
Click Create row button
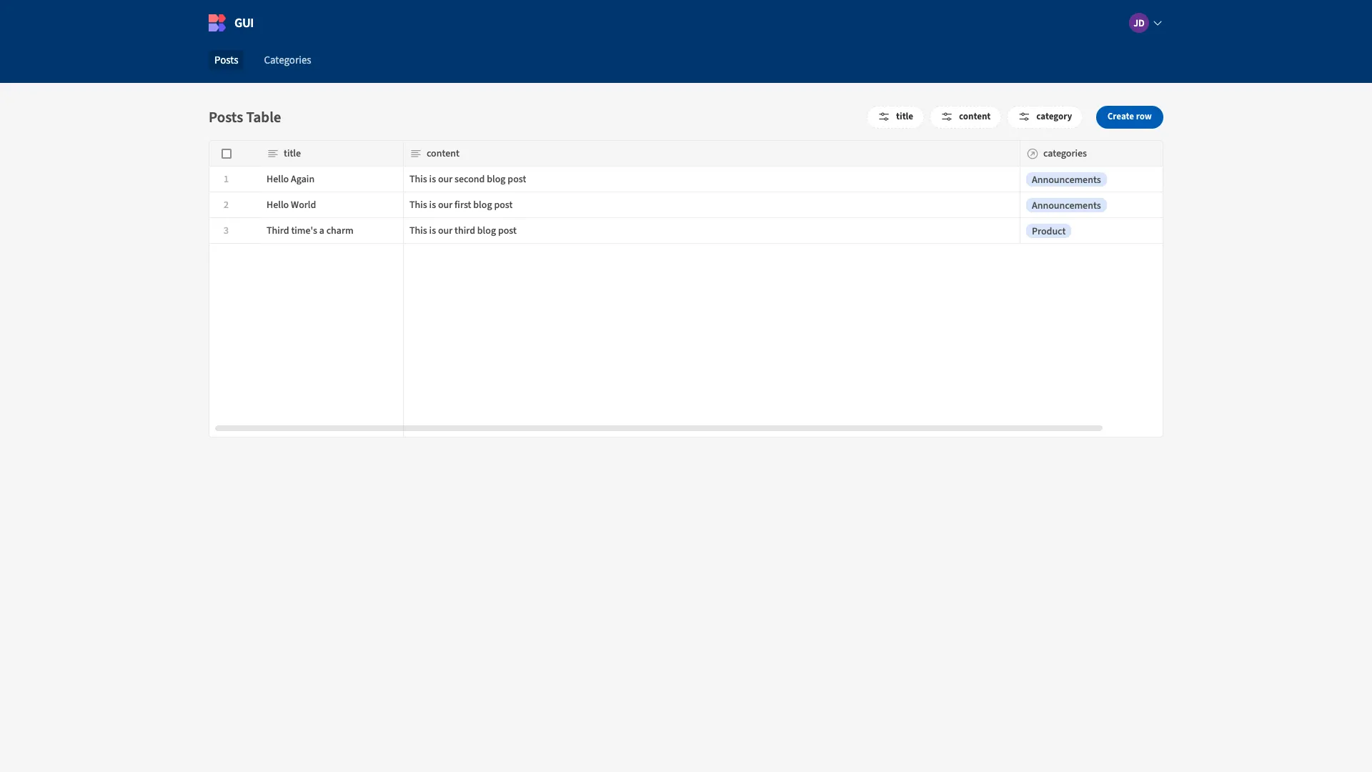1129,117
